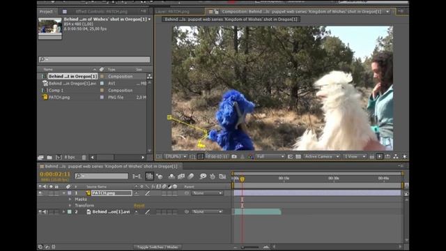Click the viewer current time display
This screenshot has height=251, width=446.
(217, 156)
